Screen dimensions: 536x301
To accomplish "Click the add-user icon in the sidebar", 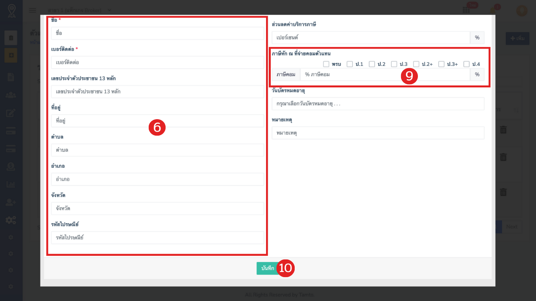I will (11, 202).
